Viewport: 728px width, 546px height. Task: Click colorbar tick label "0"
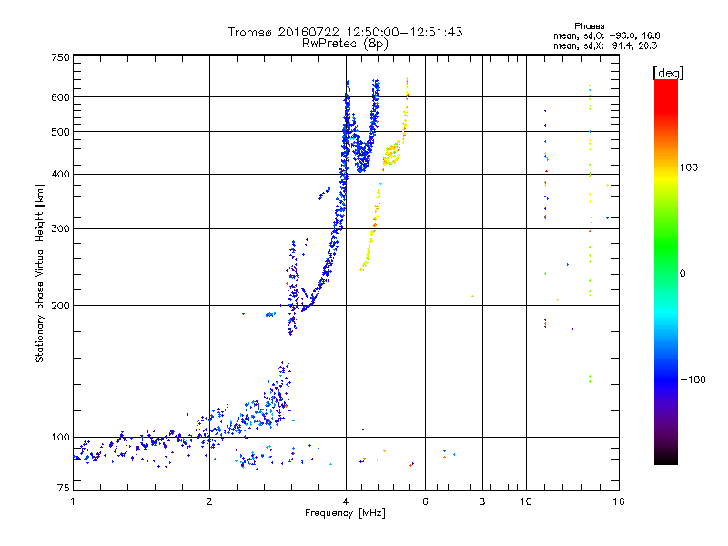pos(682,273)
